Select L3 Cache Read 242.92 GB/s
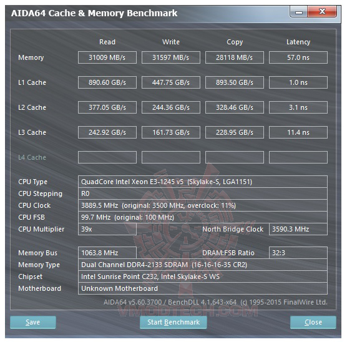Image resolution: width=347 pixels, height=342 pixels. (107, 132)
